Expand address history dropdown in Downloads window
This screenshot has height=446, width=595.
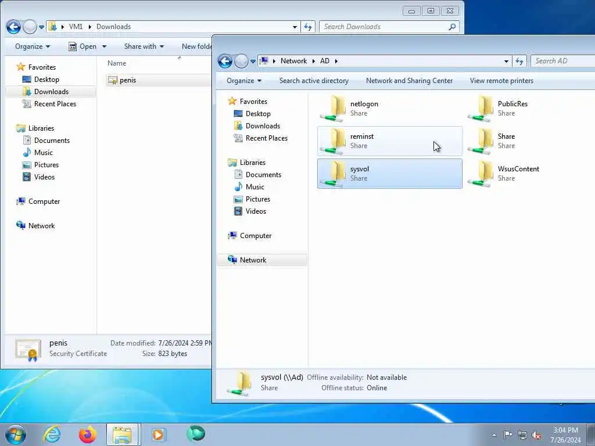[295, 27]
